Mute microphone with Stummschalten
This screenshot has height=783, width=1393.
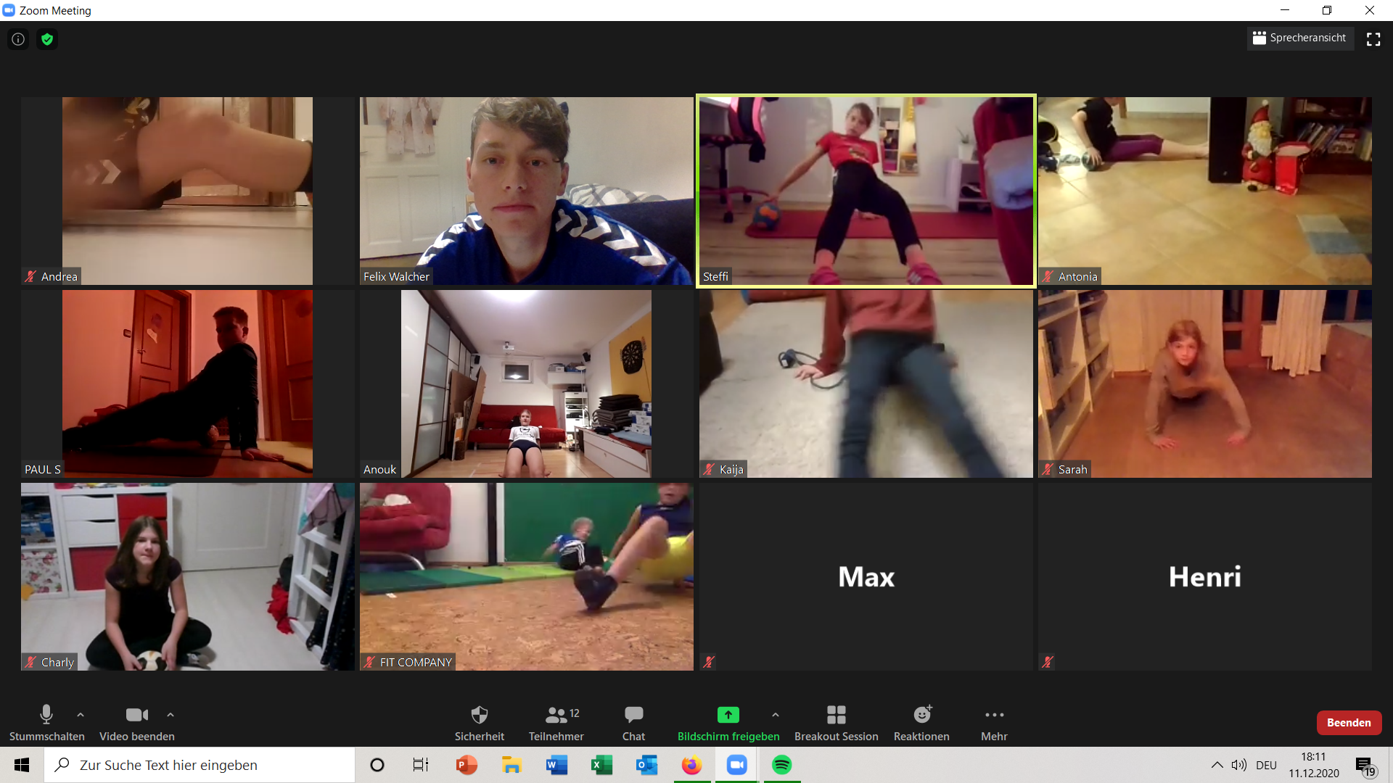[x=46, y=723]
